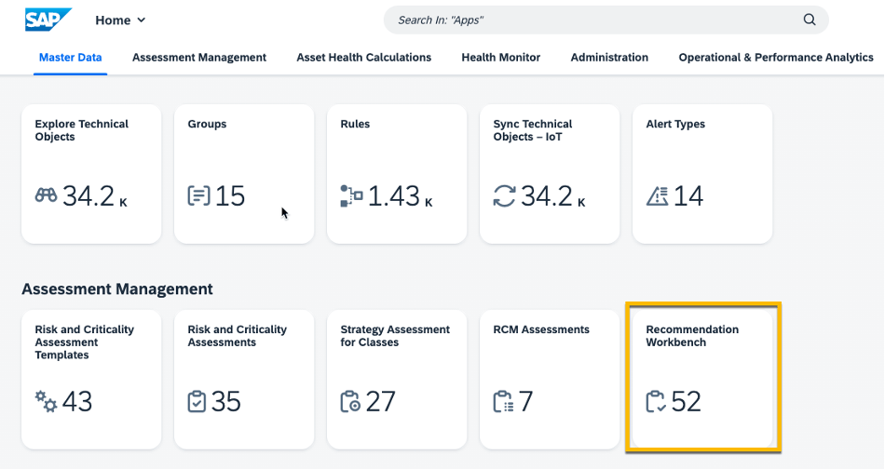This screenshot has height=469, width=885.
Task: Click the 52 count on Recommendation Workbench
Action: click(x=687, y=402)
